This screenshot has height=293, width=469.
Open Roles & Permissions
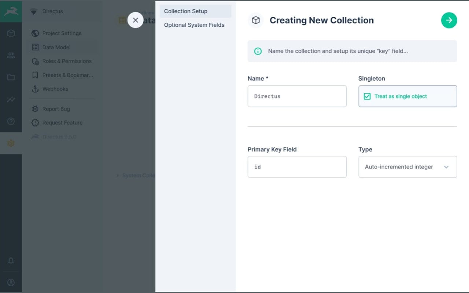62,61
